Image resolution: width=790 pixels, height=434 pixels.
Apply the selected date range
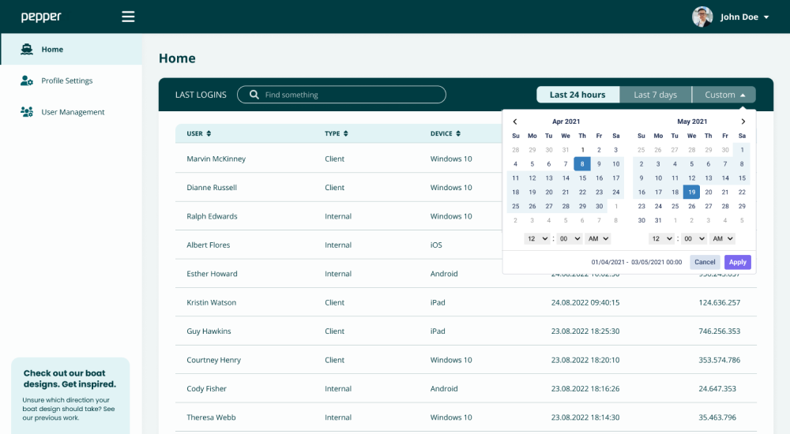click(x=737, y=262)
